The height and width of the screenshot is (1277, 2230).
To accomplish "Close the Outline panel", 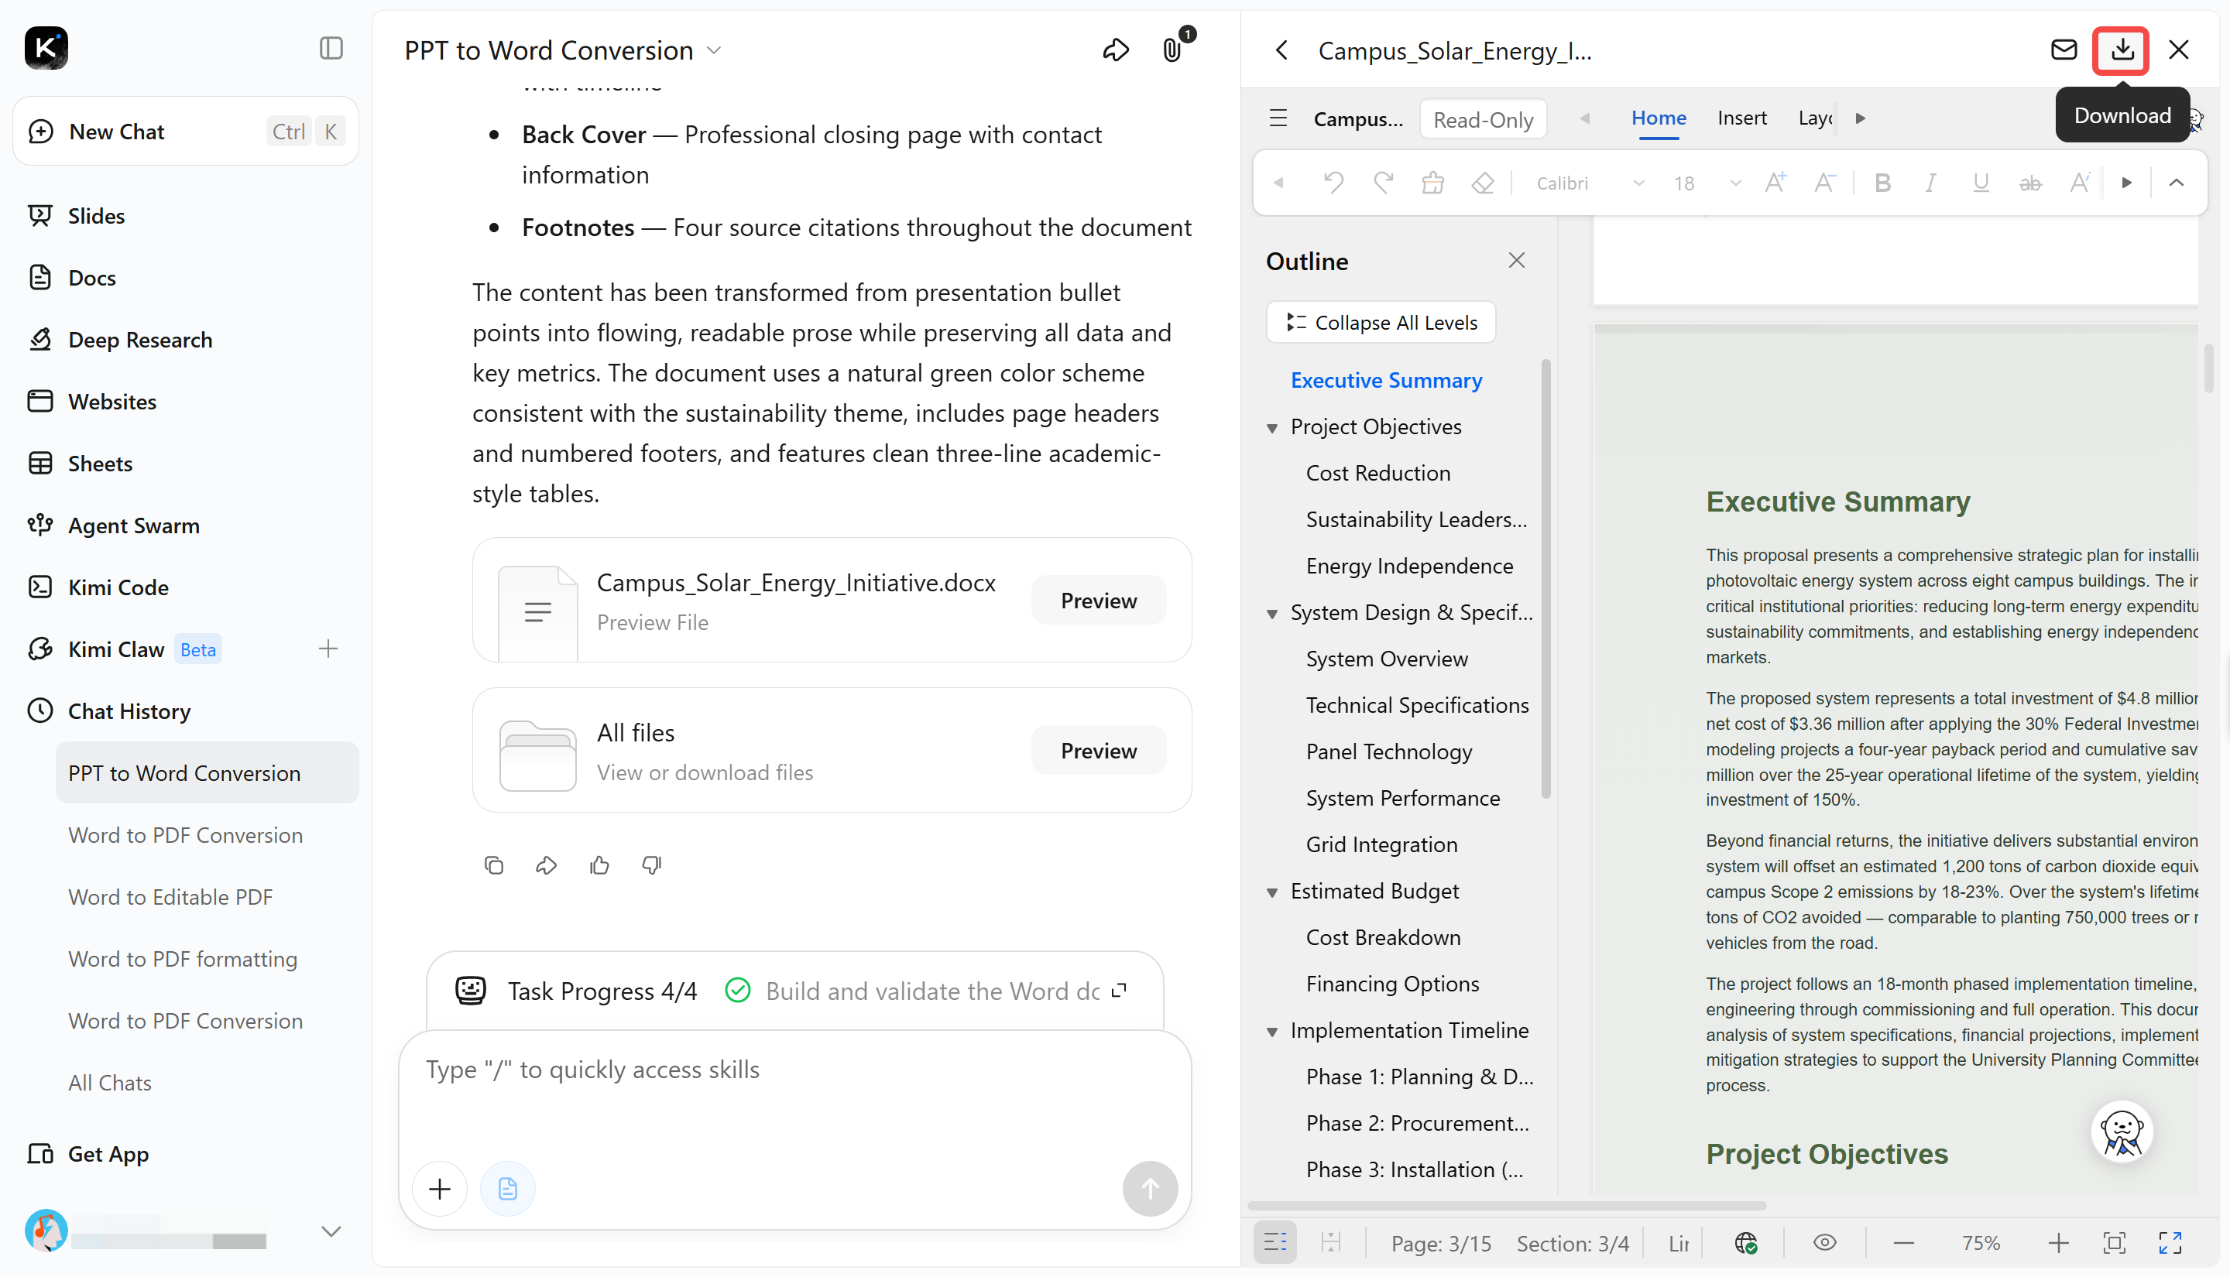I will click(1516, 261).
